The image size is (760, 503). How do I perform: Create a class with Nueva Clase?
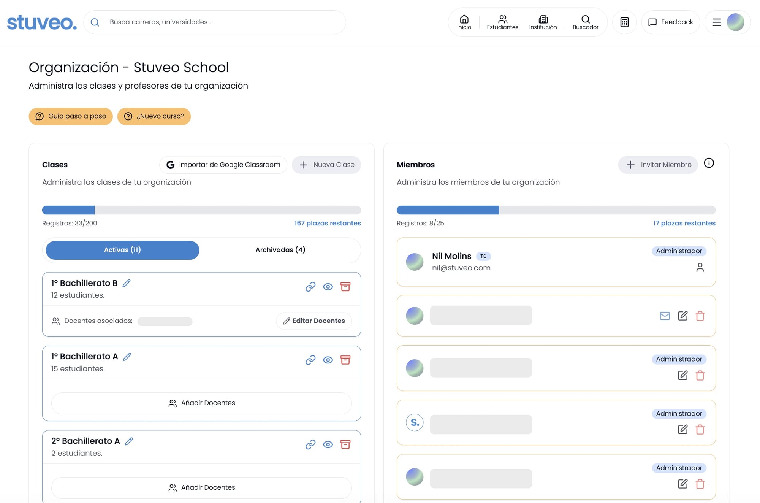[x=326, y=165]
